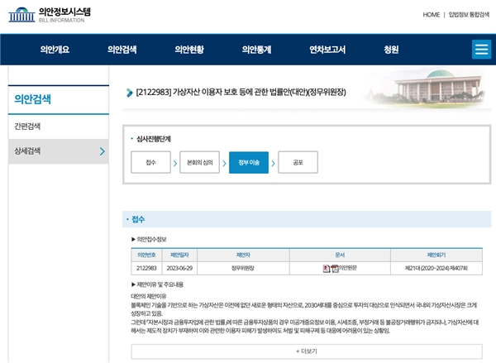Open 입법정보 통합검색 link

(x=469, y=15)
